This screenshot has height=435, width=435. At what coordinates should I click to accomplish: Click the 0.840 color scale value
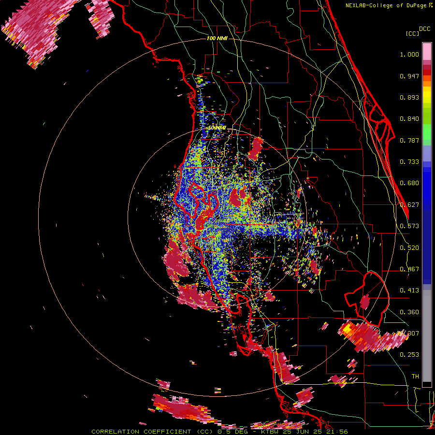point(409,119)
